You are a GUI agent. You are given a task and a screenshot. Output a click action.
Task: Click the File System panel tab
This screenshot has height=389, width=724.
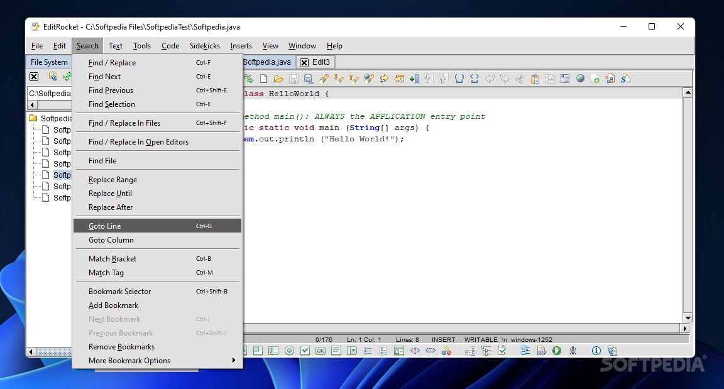coord(49,62)
